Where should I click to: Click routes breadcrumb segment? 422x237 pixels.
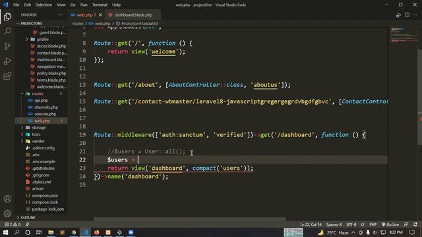(78, 24)
